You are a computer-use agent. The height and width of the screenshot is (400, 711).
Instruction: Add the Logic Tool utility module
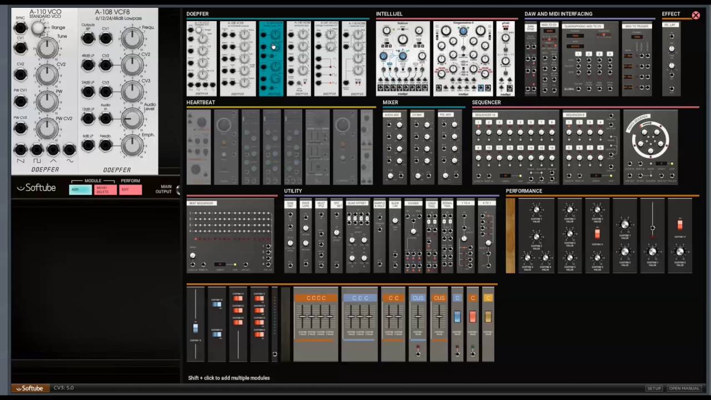tap(432, 236)
